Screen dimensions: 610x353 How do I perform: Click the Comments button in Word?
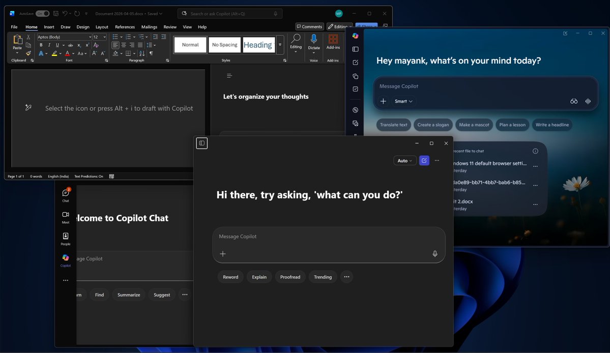[309, 26]
